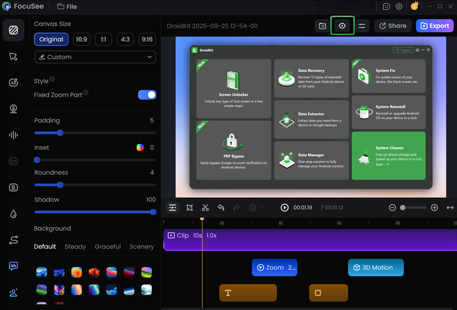Image resolution: width=457 pixels, height=310 pixels.
Task: Open the File menu
Action: pyautogui.click(x=67, y=6)
